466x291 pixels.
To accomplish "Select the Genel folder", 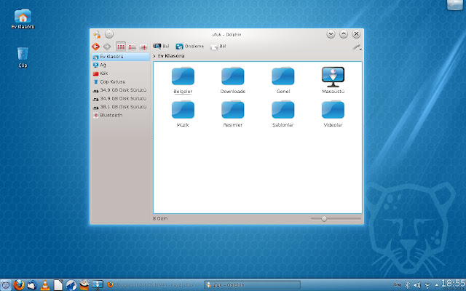I will [x=283, y=80].
